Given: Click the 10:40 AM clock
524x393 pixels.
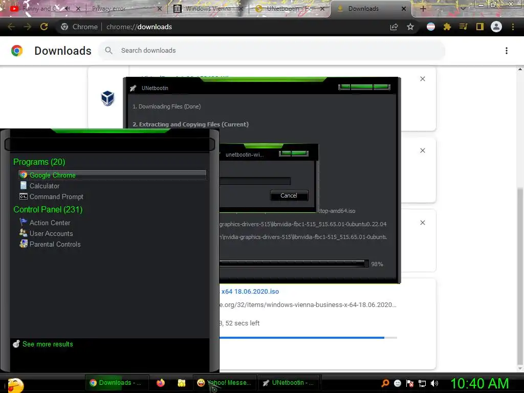Looking at the screenshot, I should (480, 383).
